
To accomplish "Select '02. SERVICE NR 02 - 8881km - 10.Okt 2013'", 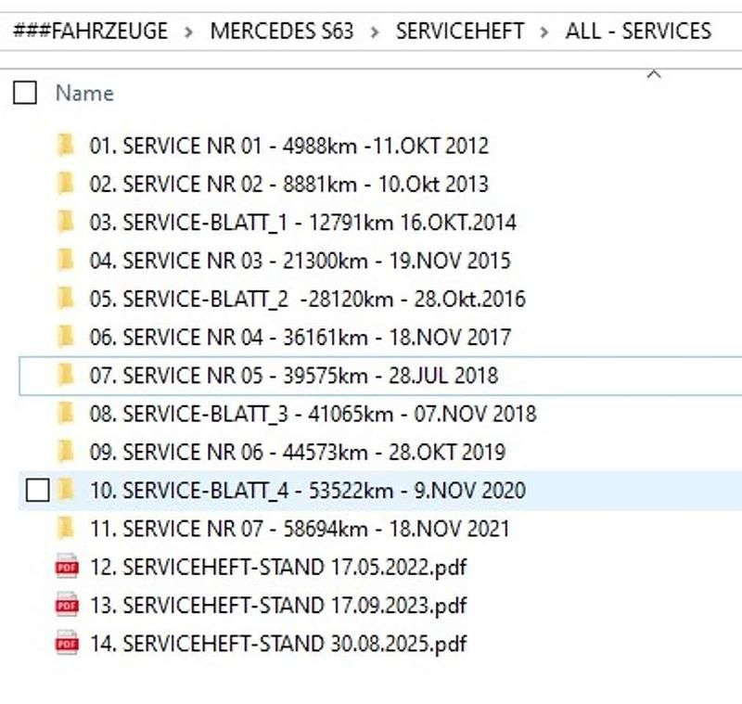I will [288, 184].
